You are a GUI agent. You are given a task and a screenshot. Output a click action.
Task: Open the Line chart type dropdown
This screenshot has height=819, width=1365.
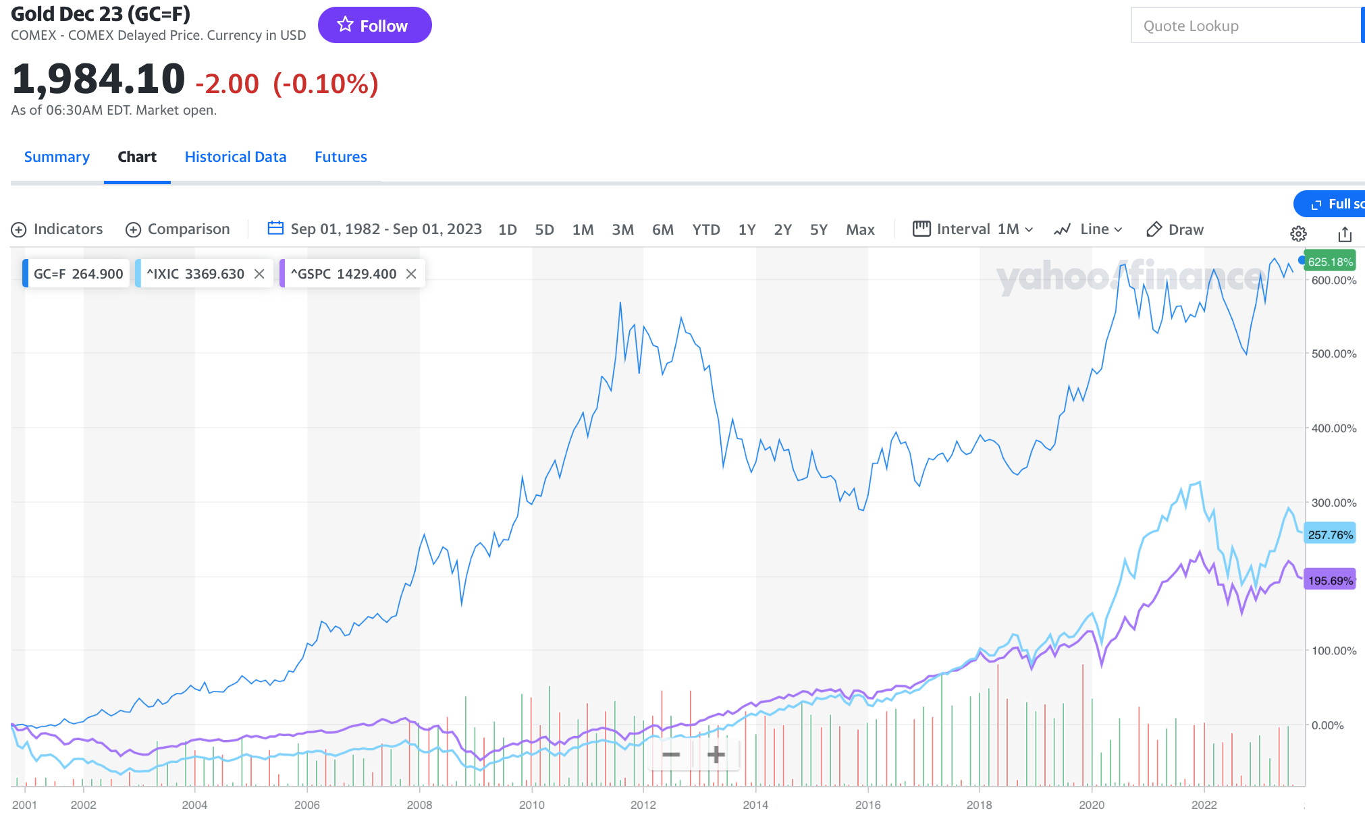point(1088,229)
